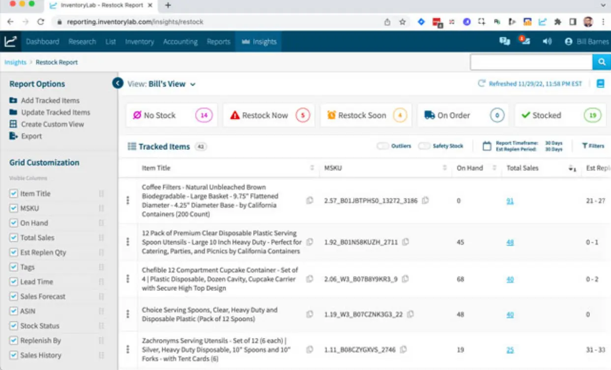Click Create Custom View
This screenshot has height=370, width=611.
click(x=47, y=124)
